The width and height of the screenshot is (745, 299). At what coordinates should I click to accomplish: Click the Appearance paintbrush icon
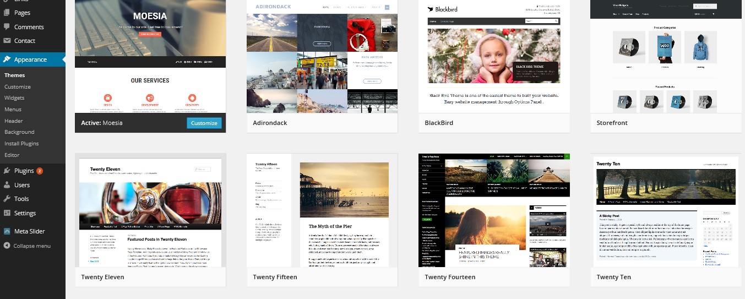[7, 59]
